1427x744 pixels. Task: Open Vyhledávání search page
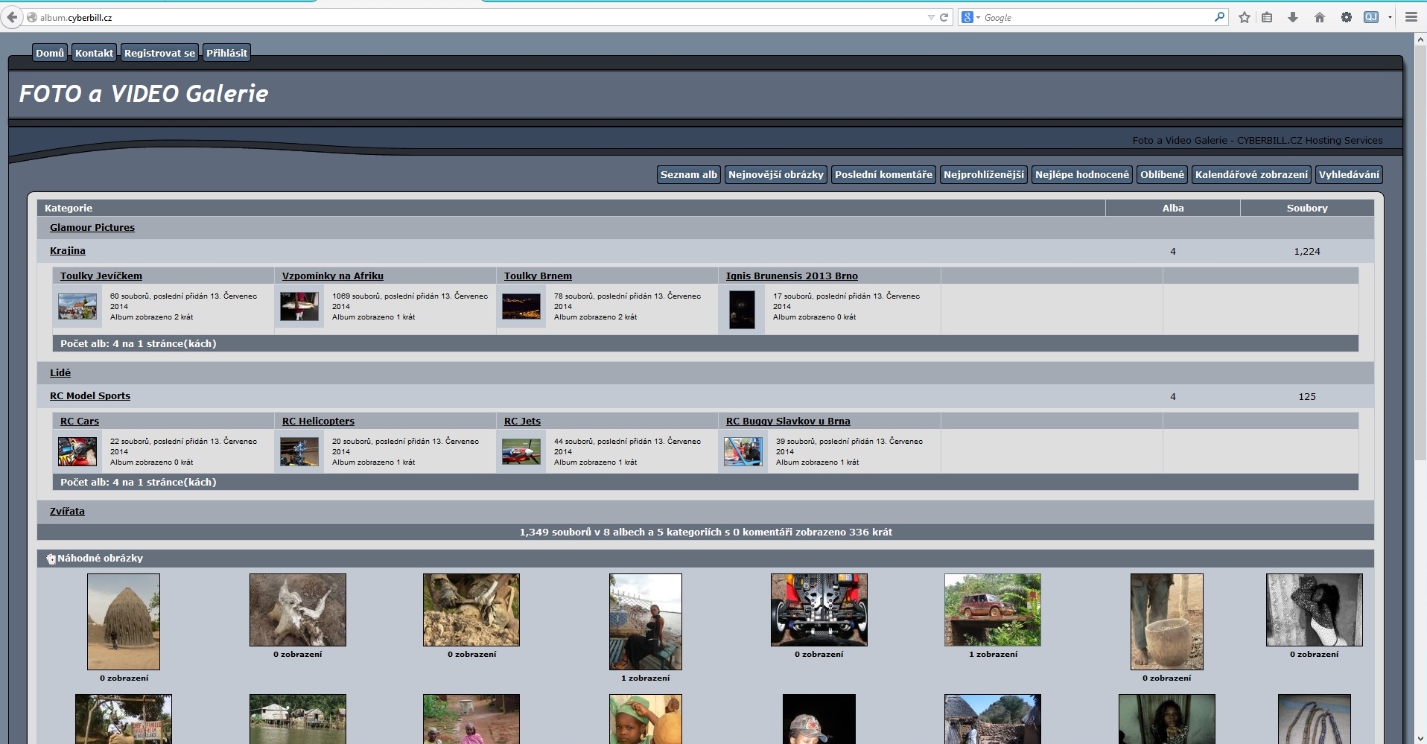point(1349,174)
